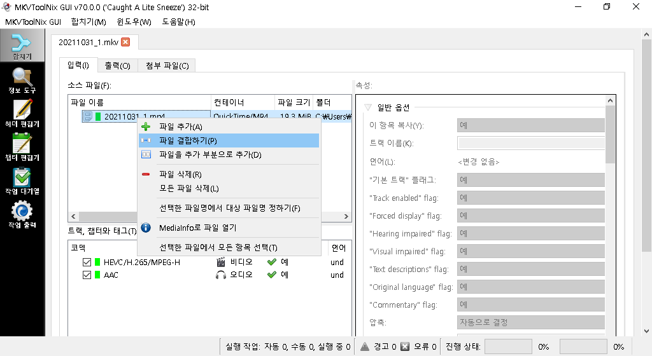Click properties panel scroll up arrow
The height and width of the screenshot is (356, 652).
coord(610,100)
